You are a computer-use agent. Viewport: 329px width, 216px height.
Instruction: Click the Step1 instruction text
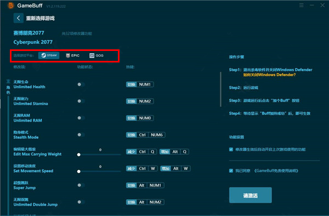click(271, 70)
